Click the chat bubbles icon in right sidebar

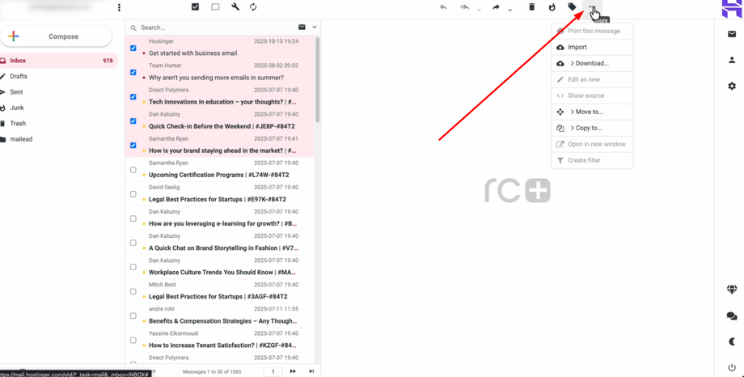coord(732,316)
